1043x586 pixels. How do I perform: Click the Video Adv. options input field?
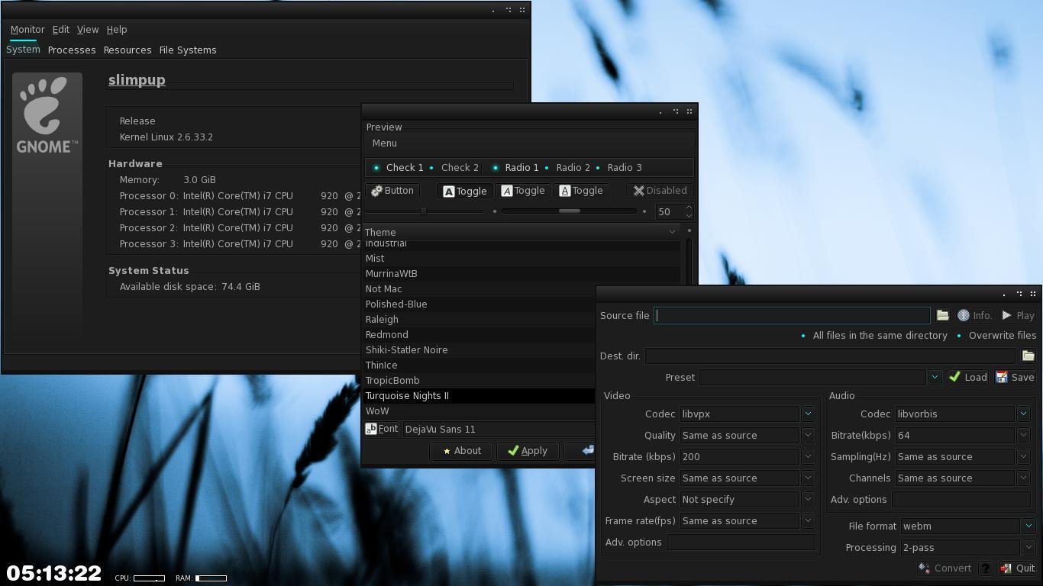(741, 542)
